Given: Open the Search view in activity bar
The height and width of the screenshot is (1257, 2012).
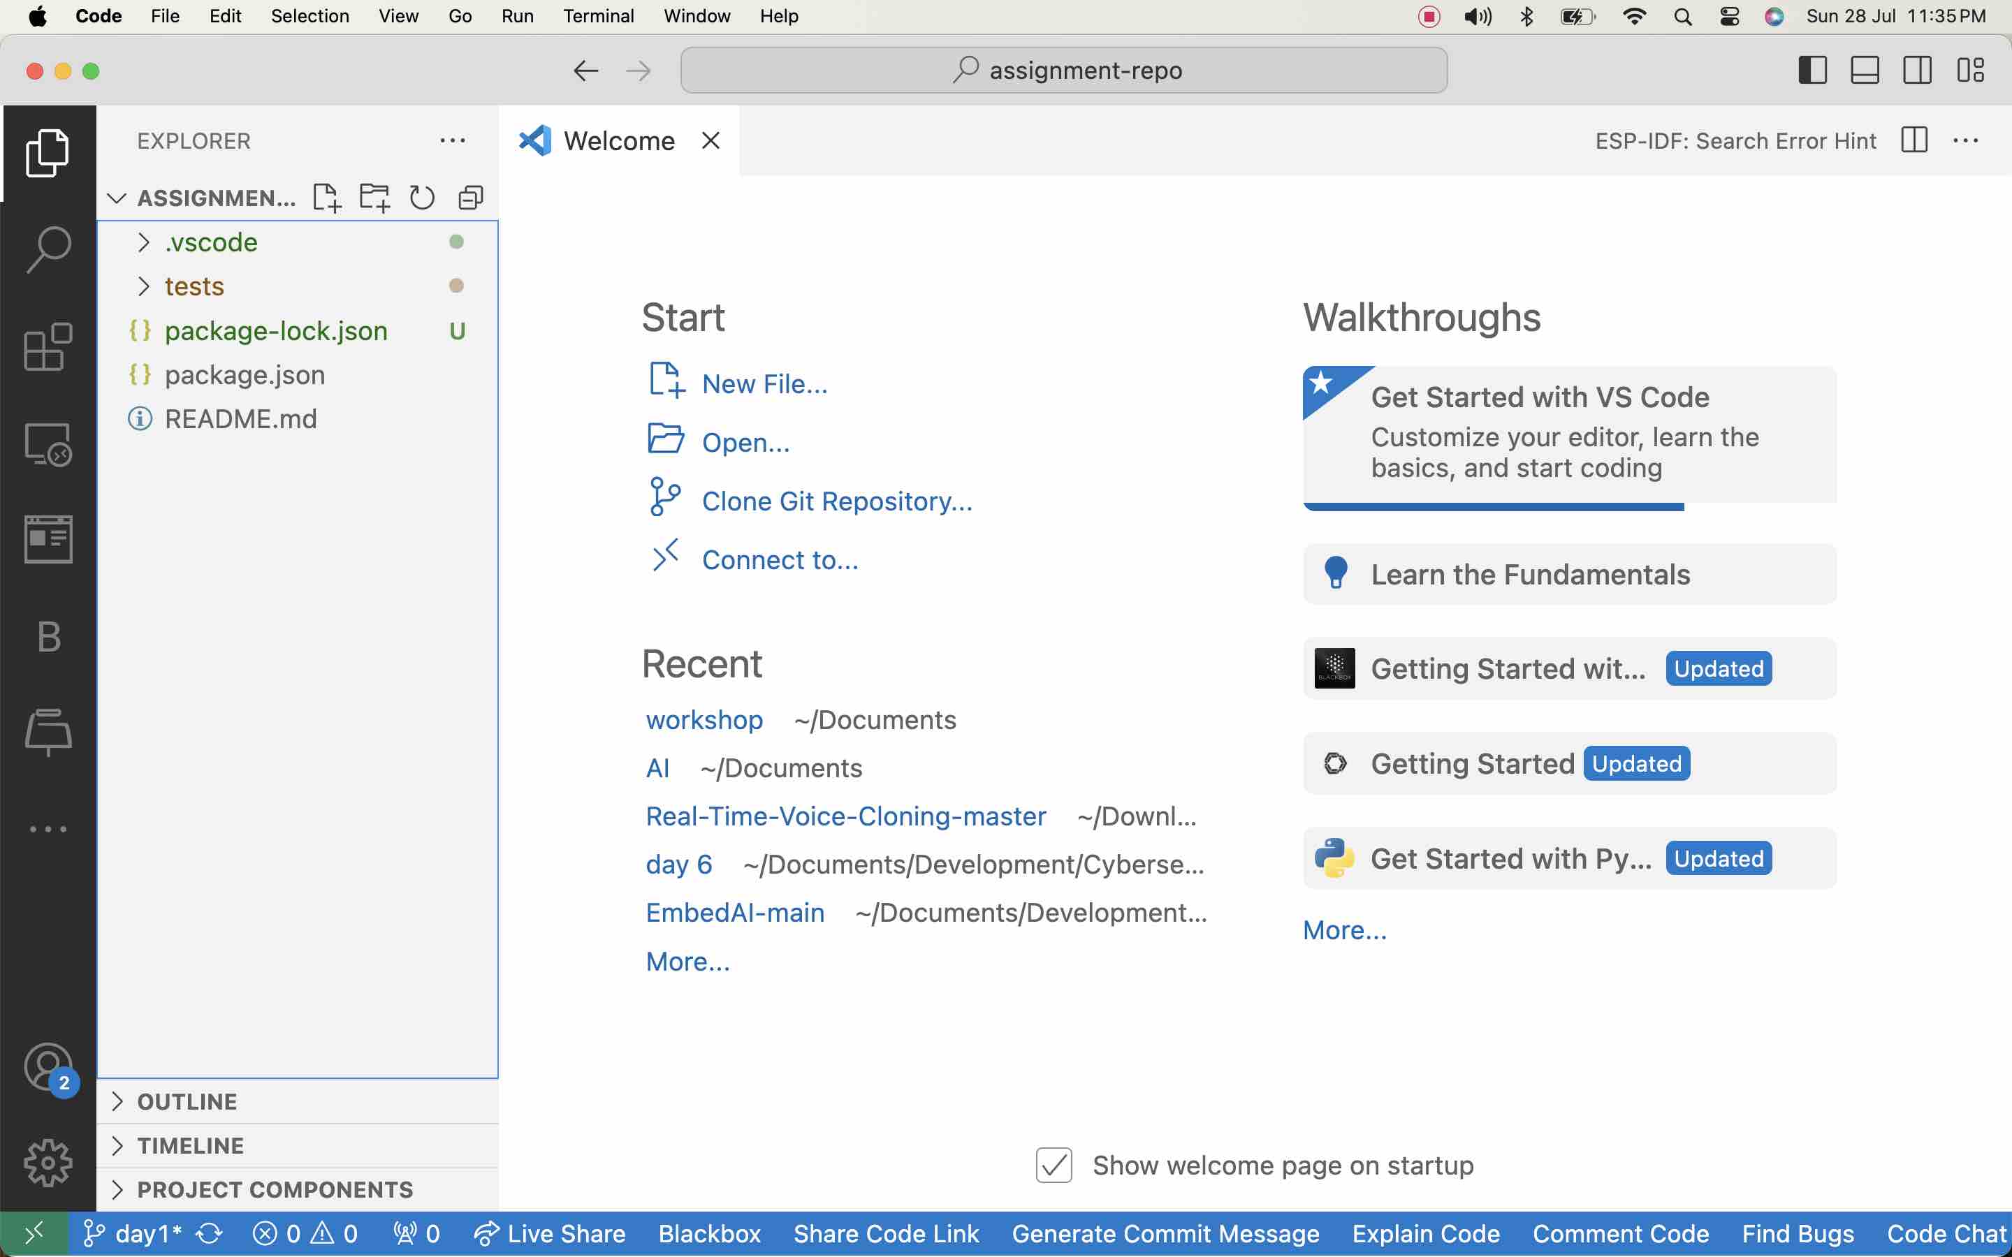Looking at the screenshot, I should [48, 249].
